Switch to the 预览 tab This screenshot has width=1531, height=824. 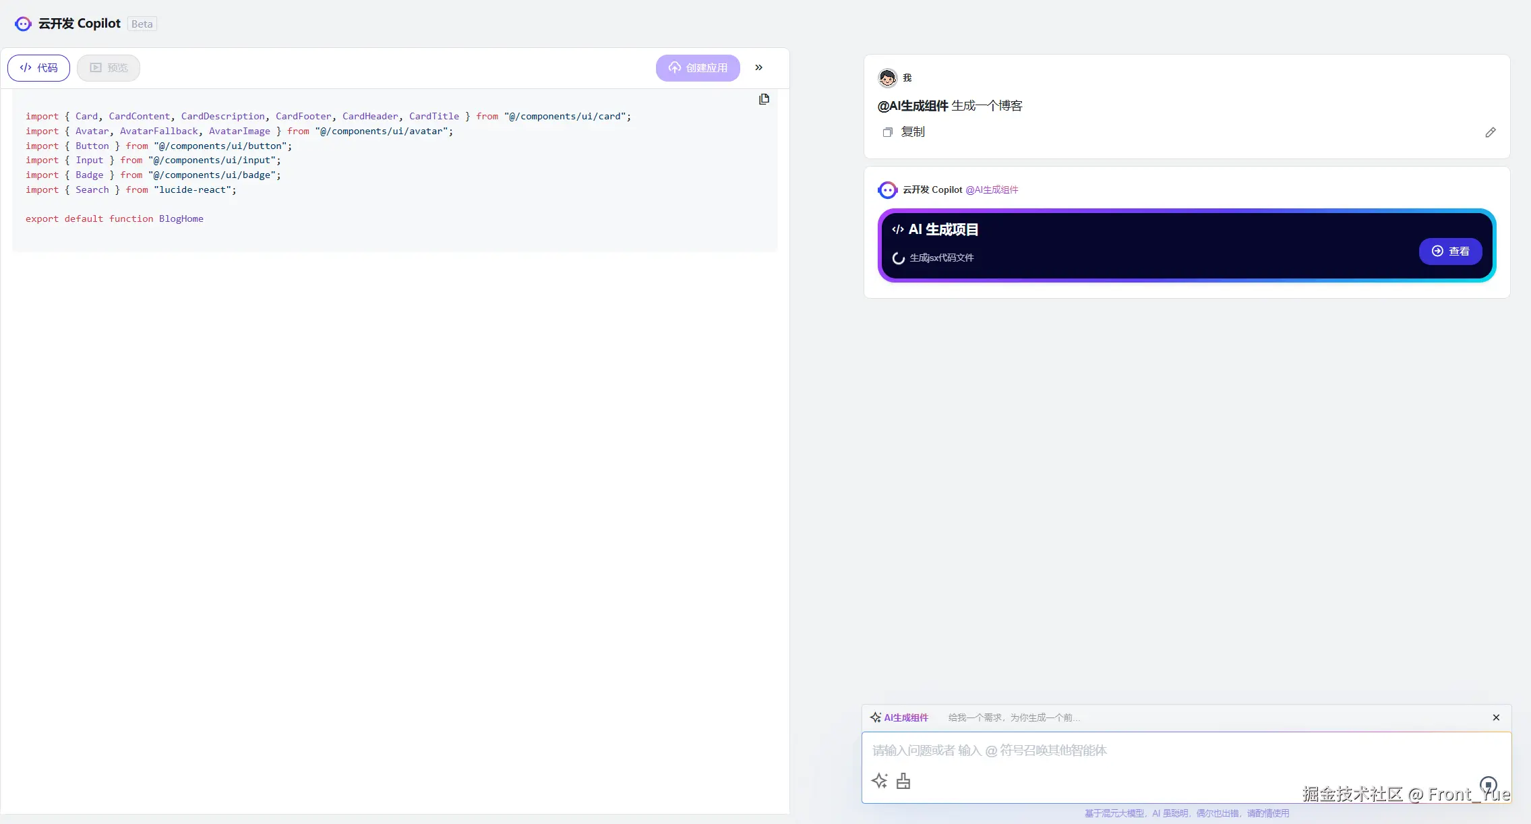point(109,68)
